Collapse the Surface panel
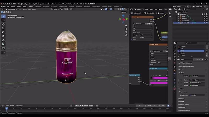Screen dimensions: 209x117 tap(181, 73)
